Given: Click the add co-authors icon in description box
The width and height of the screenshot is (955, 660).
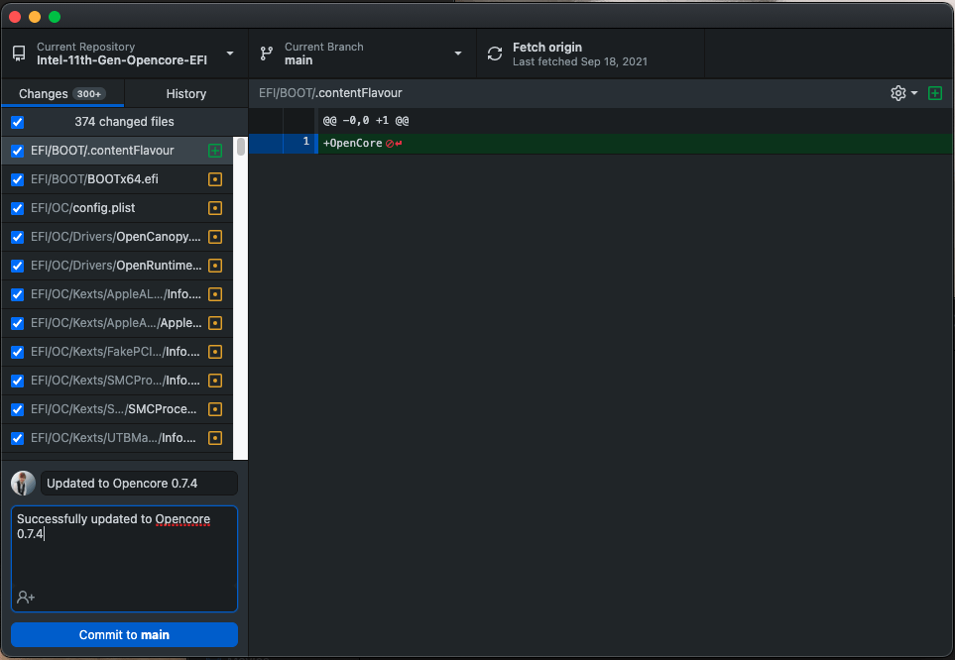Looking at the screenshot, I should tap(26, 598).
